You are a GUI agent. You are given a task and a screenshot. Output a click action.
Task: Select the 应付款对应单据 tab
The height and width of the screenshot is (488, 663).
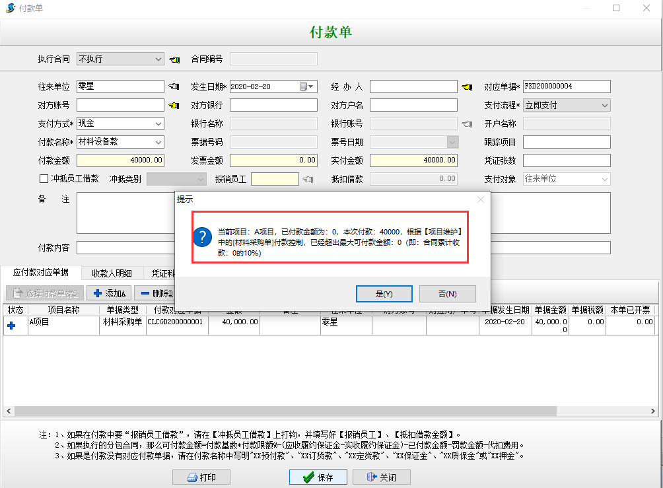click(41, 273)
